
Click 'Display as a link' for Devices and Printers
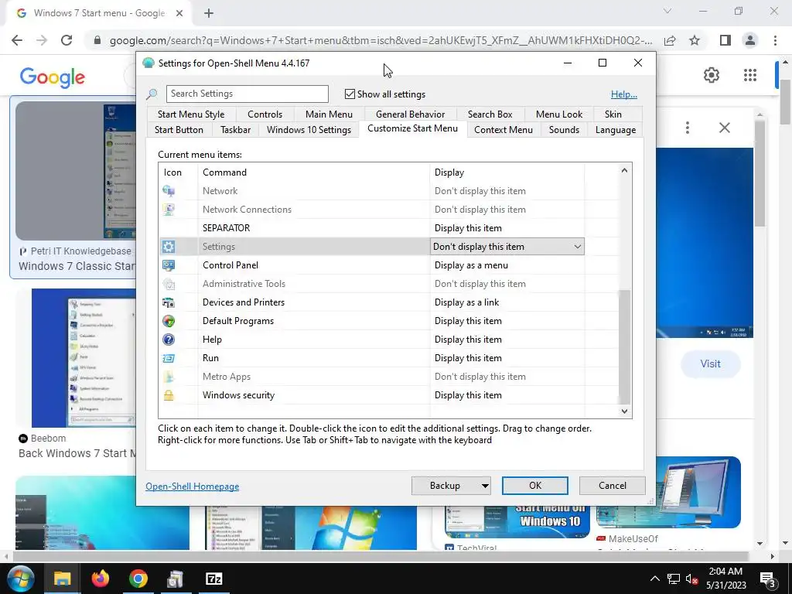466,302
